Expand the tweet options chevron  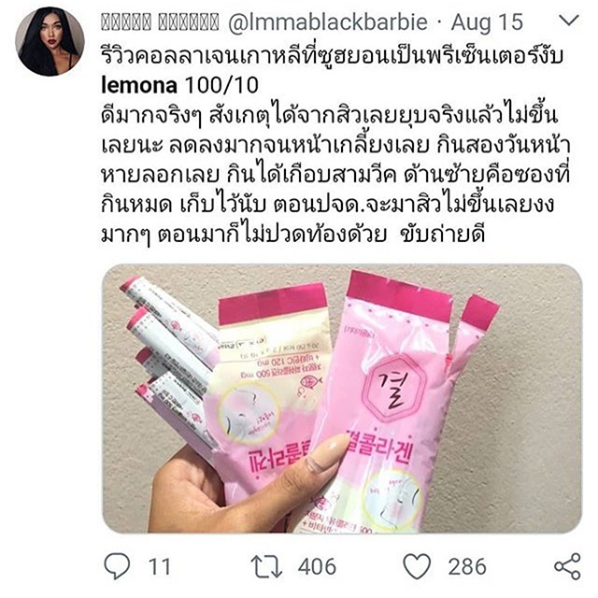tap(569, 20)
